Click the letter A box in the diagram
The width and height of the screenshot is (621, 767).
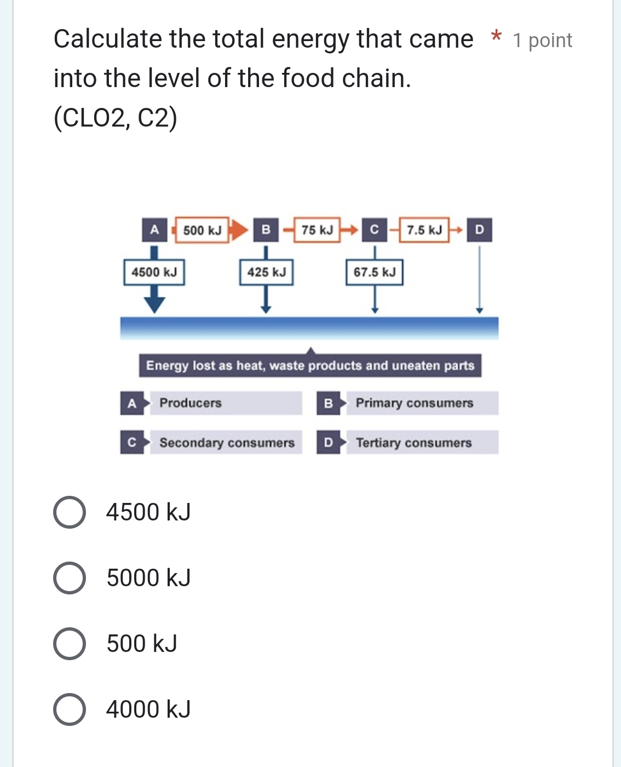(x=155, y=230)
